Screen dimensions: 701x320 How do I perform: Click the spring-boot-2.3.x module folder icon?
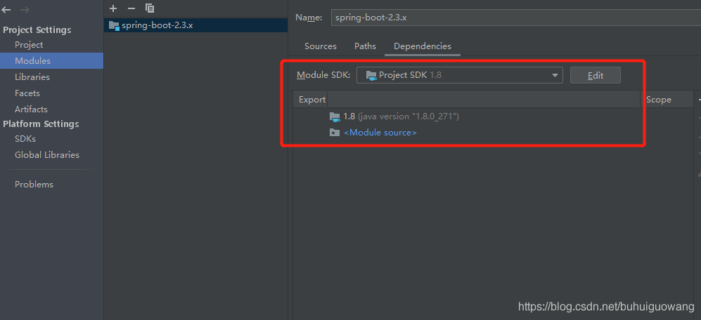point(114,25)
